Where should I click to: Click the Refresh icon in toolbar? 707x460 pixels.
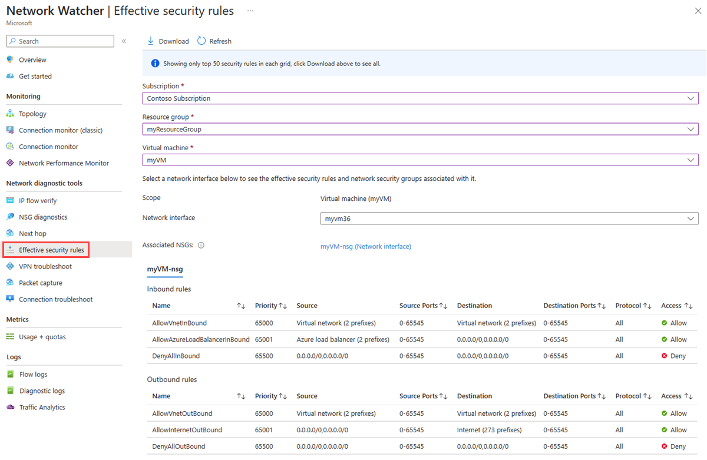201,41
